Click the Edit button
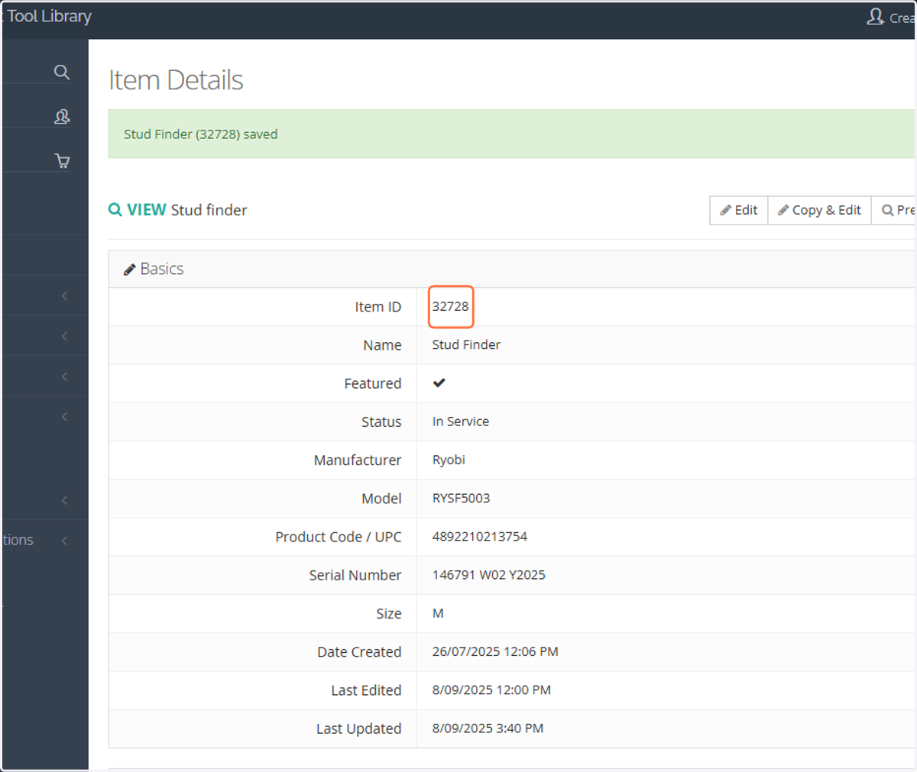 (x=739, y=210)
